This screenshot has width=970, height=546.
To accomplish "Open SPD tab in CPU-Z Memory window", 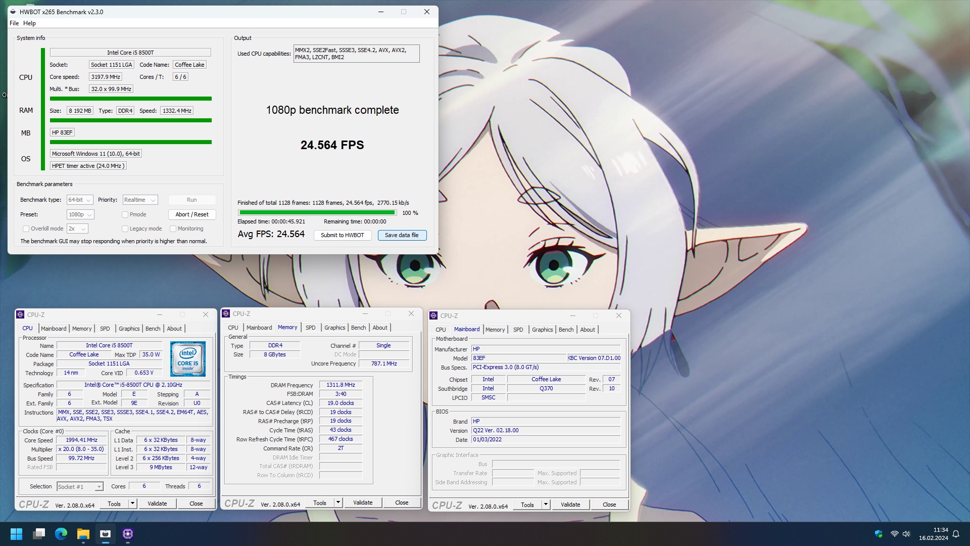I will tap(310, 328).
